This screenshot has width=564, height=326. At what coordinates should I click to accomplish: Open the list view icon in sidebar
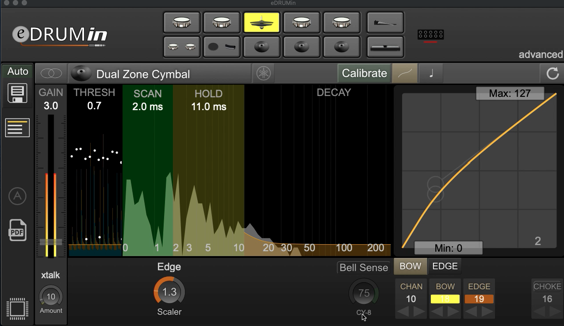[x=17, y=127]
